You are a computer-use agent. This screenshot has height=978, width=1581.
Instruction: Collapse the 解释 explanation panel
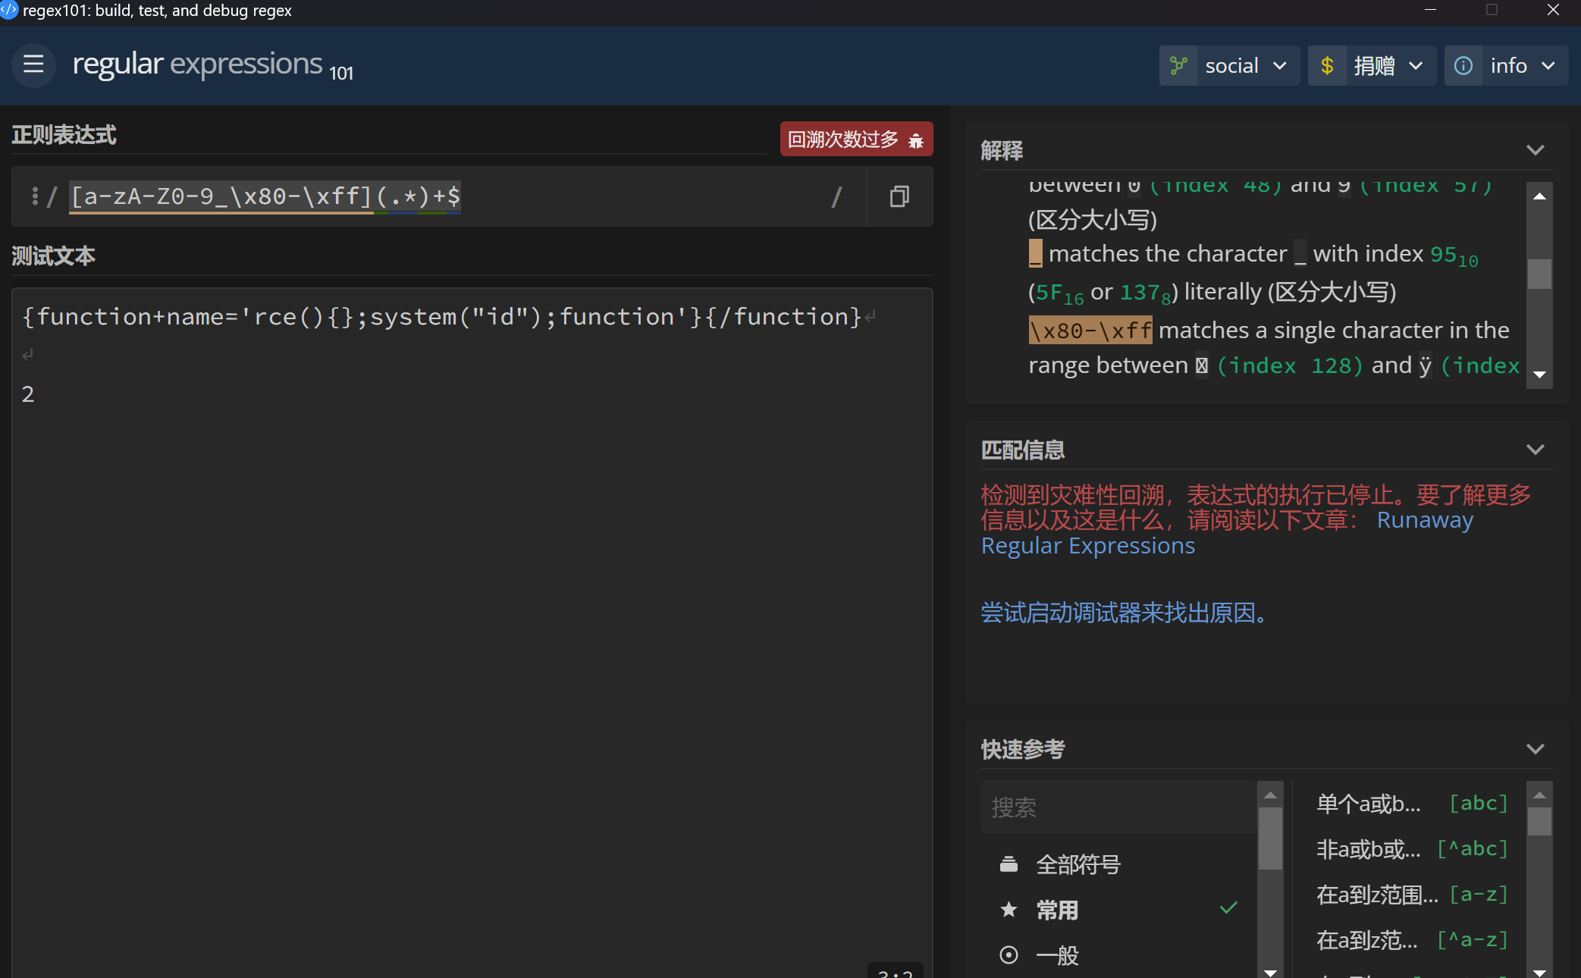[x=1535, y=150]
